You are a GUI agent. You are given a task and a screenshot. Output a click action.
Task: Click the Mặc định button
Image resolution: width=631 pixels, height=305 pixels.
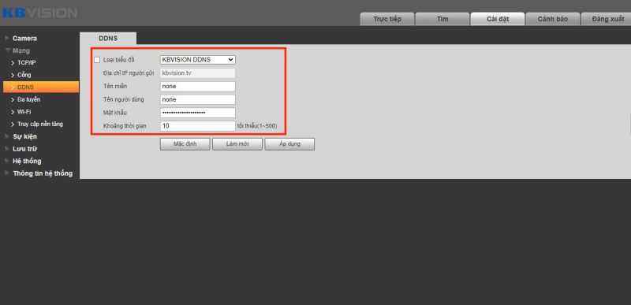coord(185,144)
